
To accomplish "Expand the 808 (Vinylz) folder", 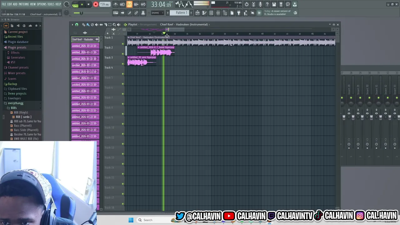I will pyautogui.click(x=21, y=112).
